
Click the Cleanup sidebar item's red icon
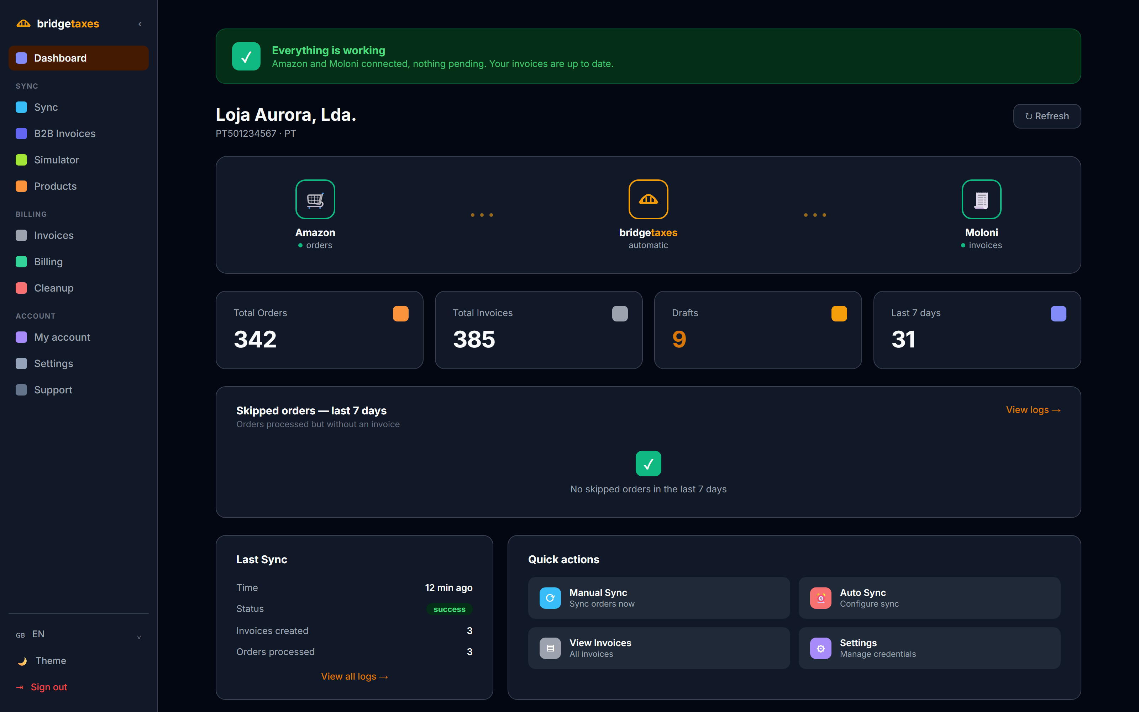[x=21, y=288]
